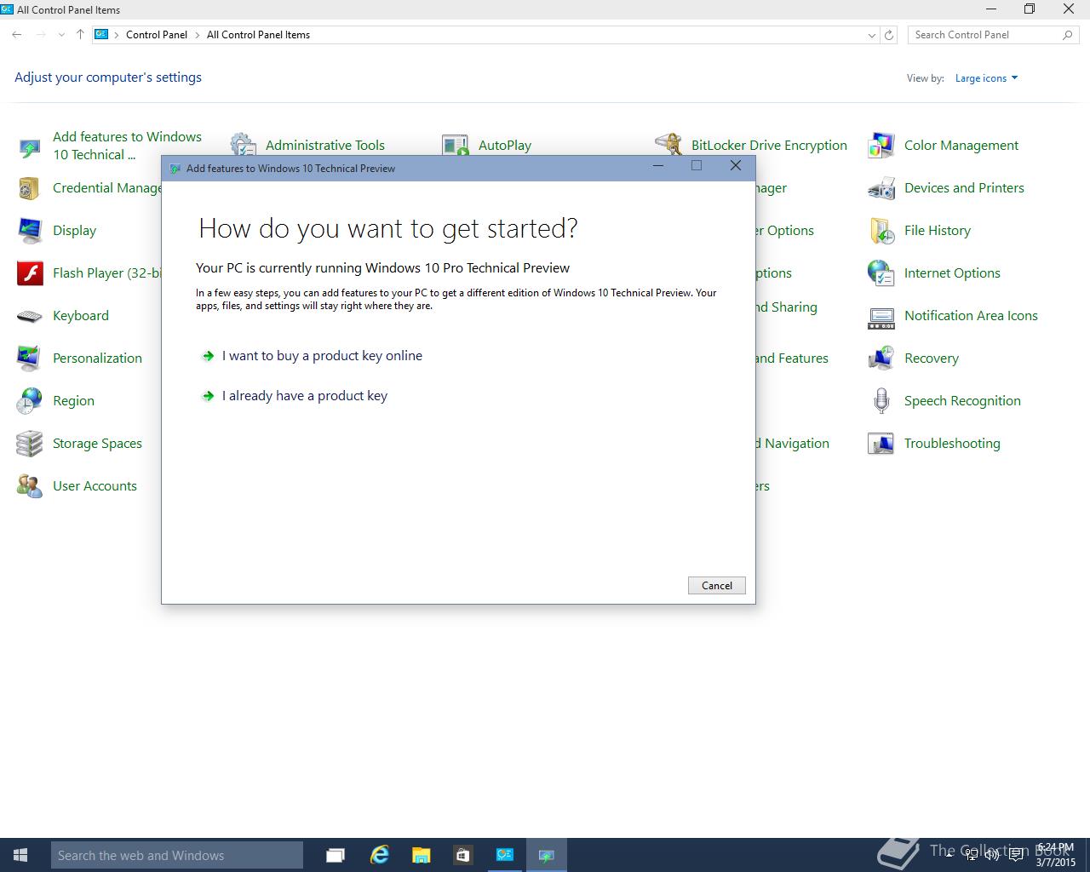Select I already have a product key
Viewport: 1090px width, 872px height.
click(x=305, y=396)
